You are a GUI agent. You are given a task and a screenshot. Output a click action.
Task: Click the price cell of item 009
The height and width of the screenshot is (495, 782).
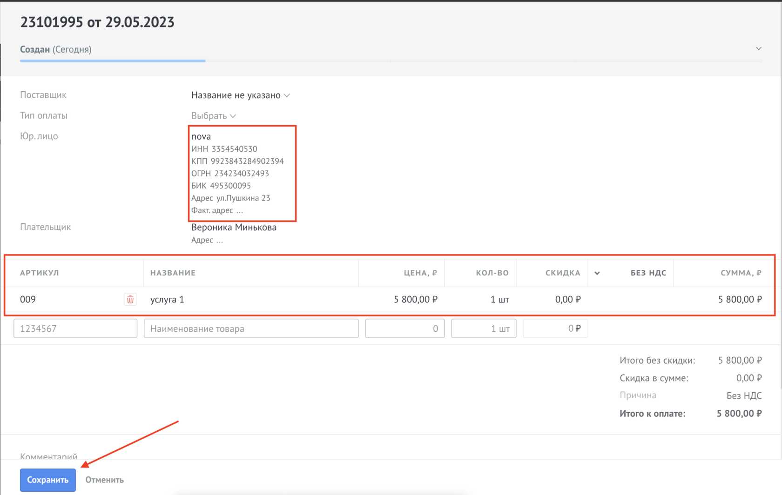coord(415,300)
